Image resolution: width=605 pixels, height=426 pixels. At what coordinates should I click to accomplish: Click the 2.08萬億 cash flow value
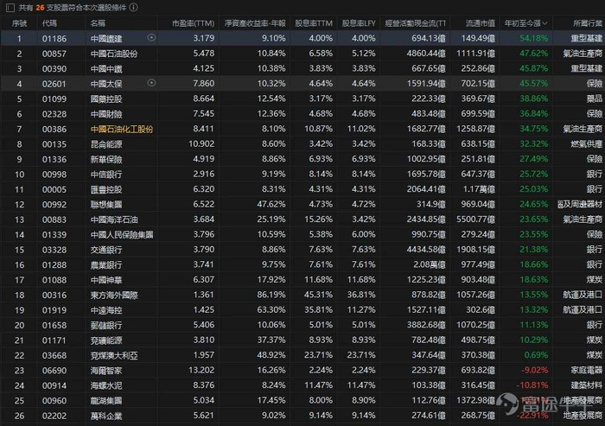(x=430, y=264)
